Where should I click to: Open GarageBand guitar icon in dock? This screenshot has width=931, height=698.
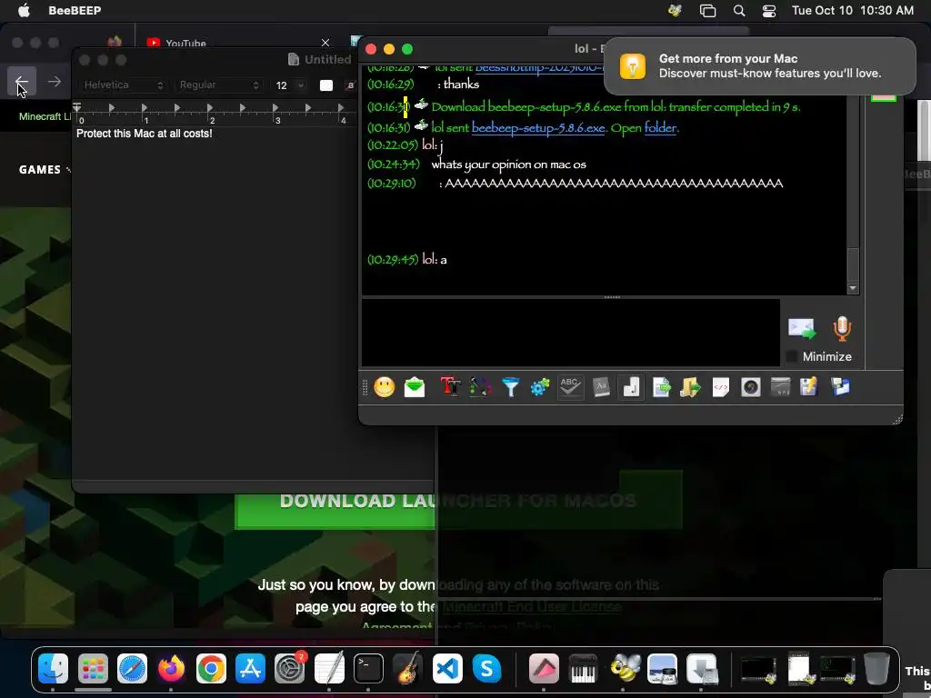(408, 669)
